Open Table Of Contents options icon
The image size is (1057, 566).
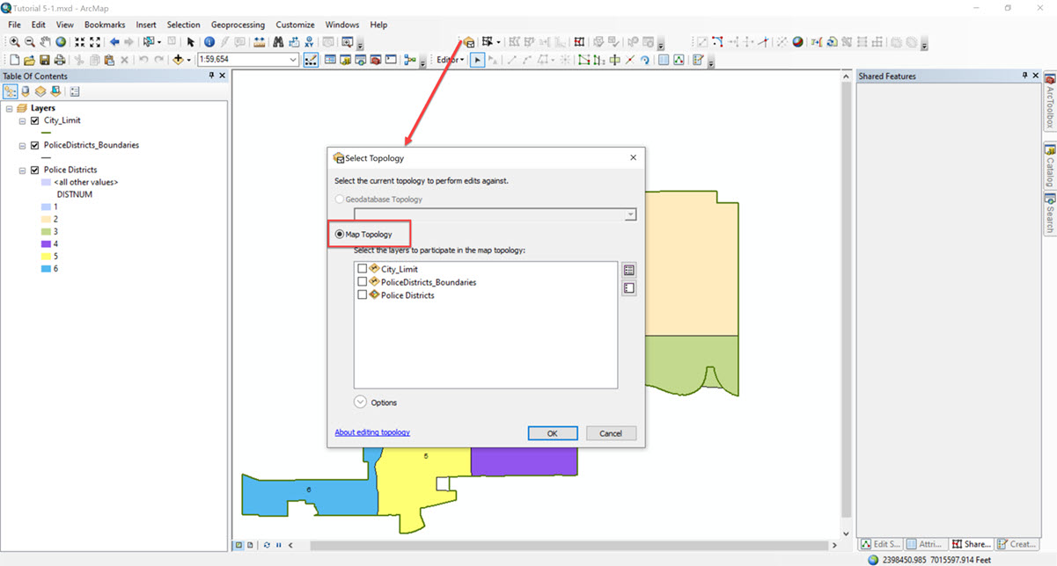[x=74, y=91]
